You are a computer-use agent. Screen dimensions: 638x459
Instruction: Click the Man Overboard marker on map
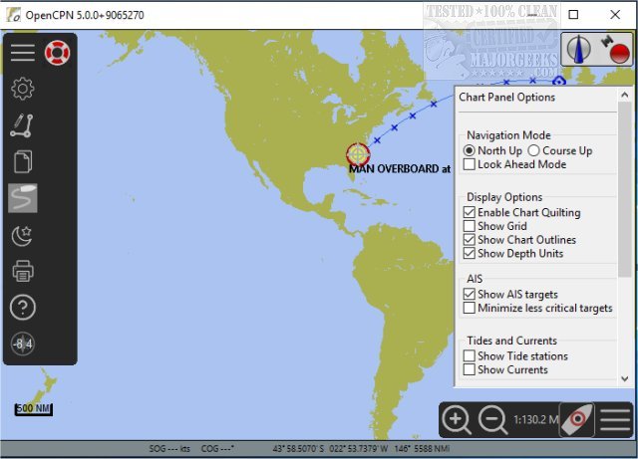tap(358, 155)
